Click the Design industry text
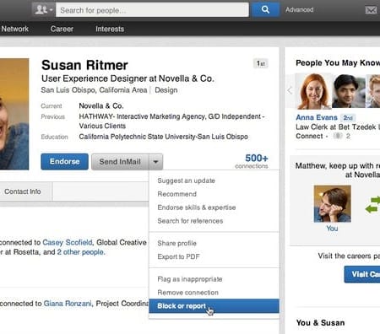The image size is (380, 334). coord(166,90)
